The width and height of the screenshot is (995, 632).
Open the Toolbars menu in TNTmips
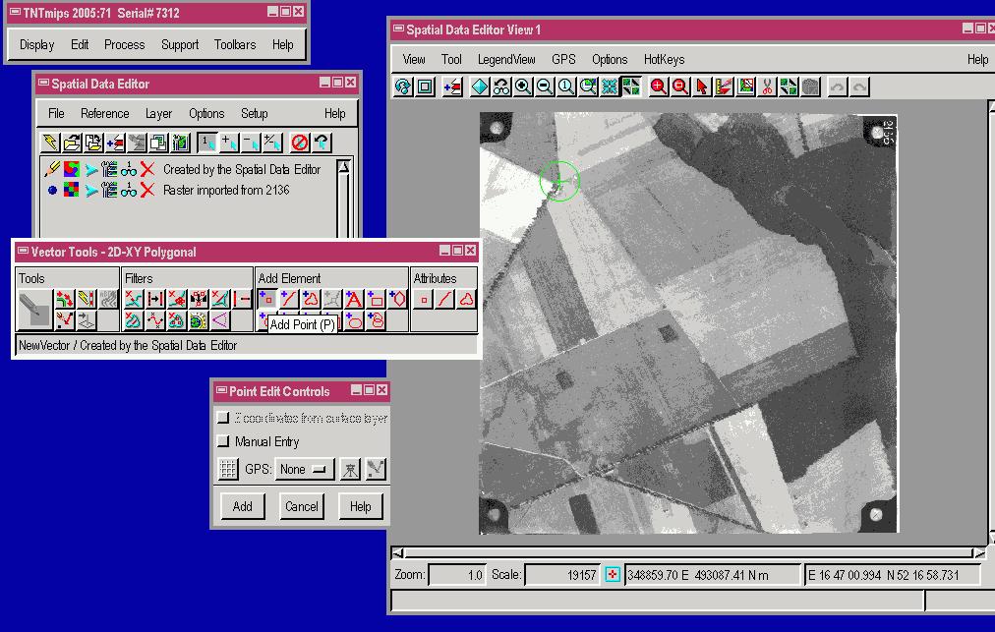pyautogui.click(x=235, y=44)
